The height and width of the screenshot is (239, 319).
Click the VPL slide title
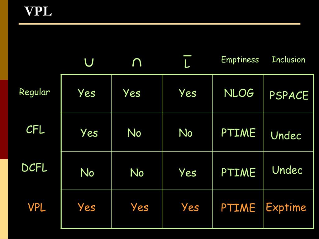point(38,11)
